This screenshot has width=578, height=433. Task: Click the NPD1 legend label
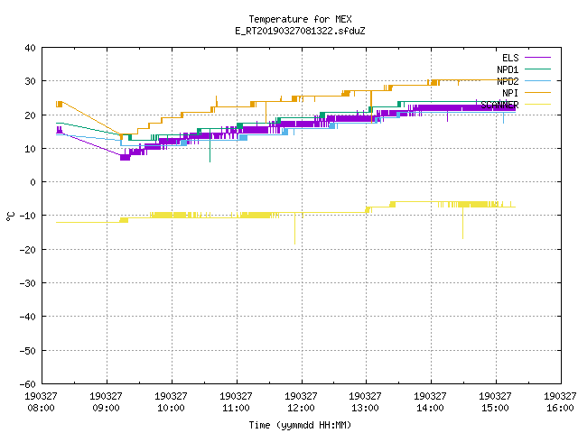pos(508,69)
